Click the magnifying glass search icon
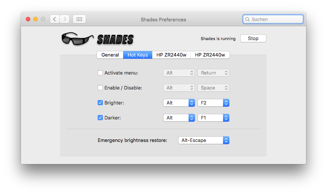 247,19
